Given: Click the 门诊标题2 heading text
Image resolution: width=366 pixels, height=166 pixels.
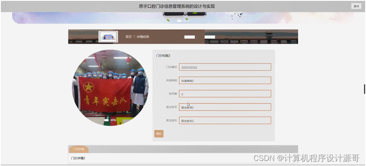Looking at the screenshot, I should [x=163, y=56].
